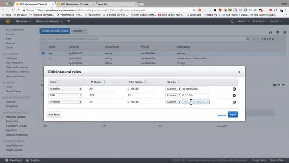Open Load Balancers in sidebar
This screenshot has width=289, height=163.
[x=14, y=146]
